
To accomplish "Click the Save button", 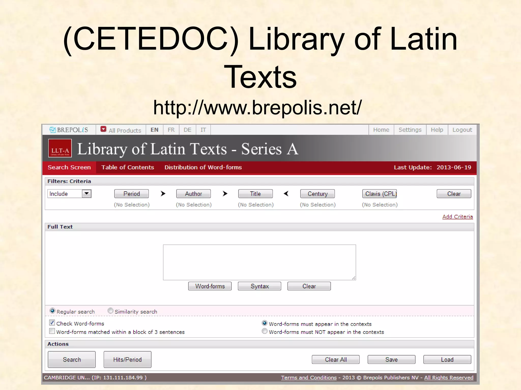I will point(392,360).
